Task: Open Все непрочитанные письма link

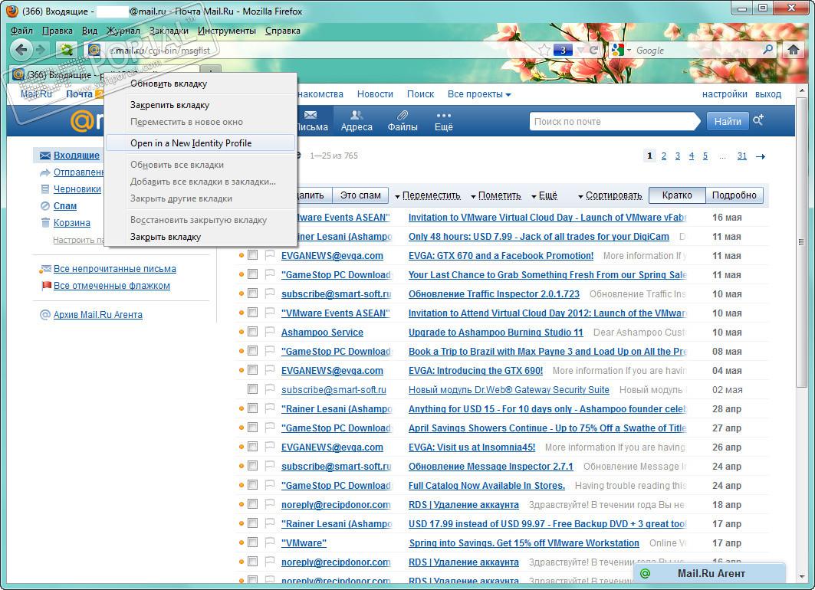Action: [115, 269]
